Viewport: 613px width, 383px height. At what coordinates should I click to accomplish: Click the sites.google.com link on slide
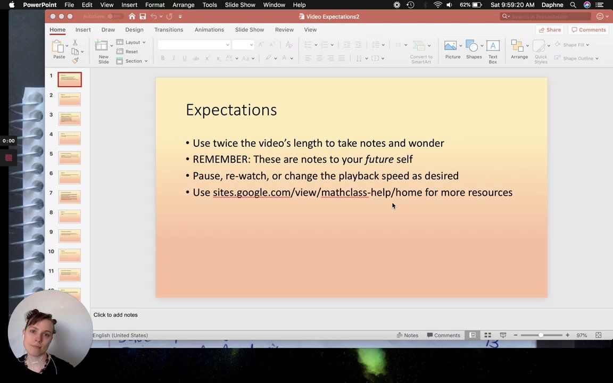coord(318,192)
